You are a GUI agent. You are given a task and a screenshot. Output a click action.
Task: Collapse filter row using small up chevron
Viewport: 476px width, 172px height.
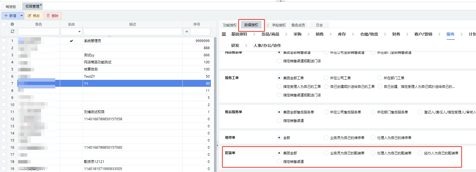(109, 36)
